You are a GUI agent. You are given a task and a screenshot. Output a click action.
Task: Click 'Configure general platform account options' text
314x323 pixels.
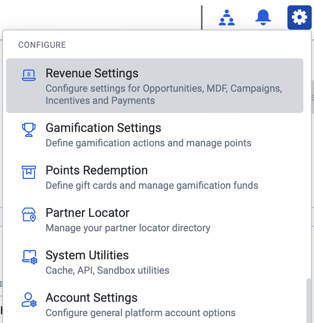141,313
